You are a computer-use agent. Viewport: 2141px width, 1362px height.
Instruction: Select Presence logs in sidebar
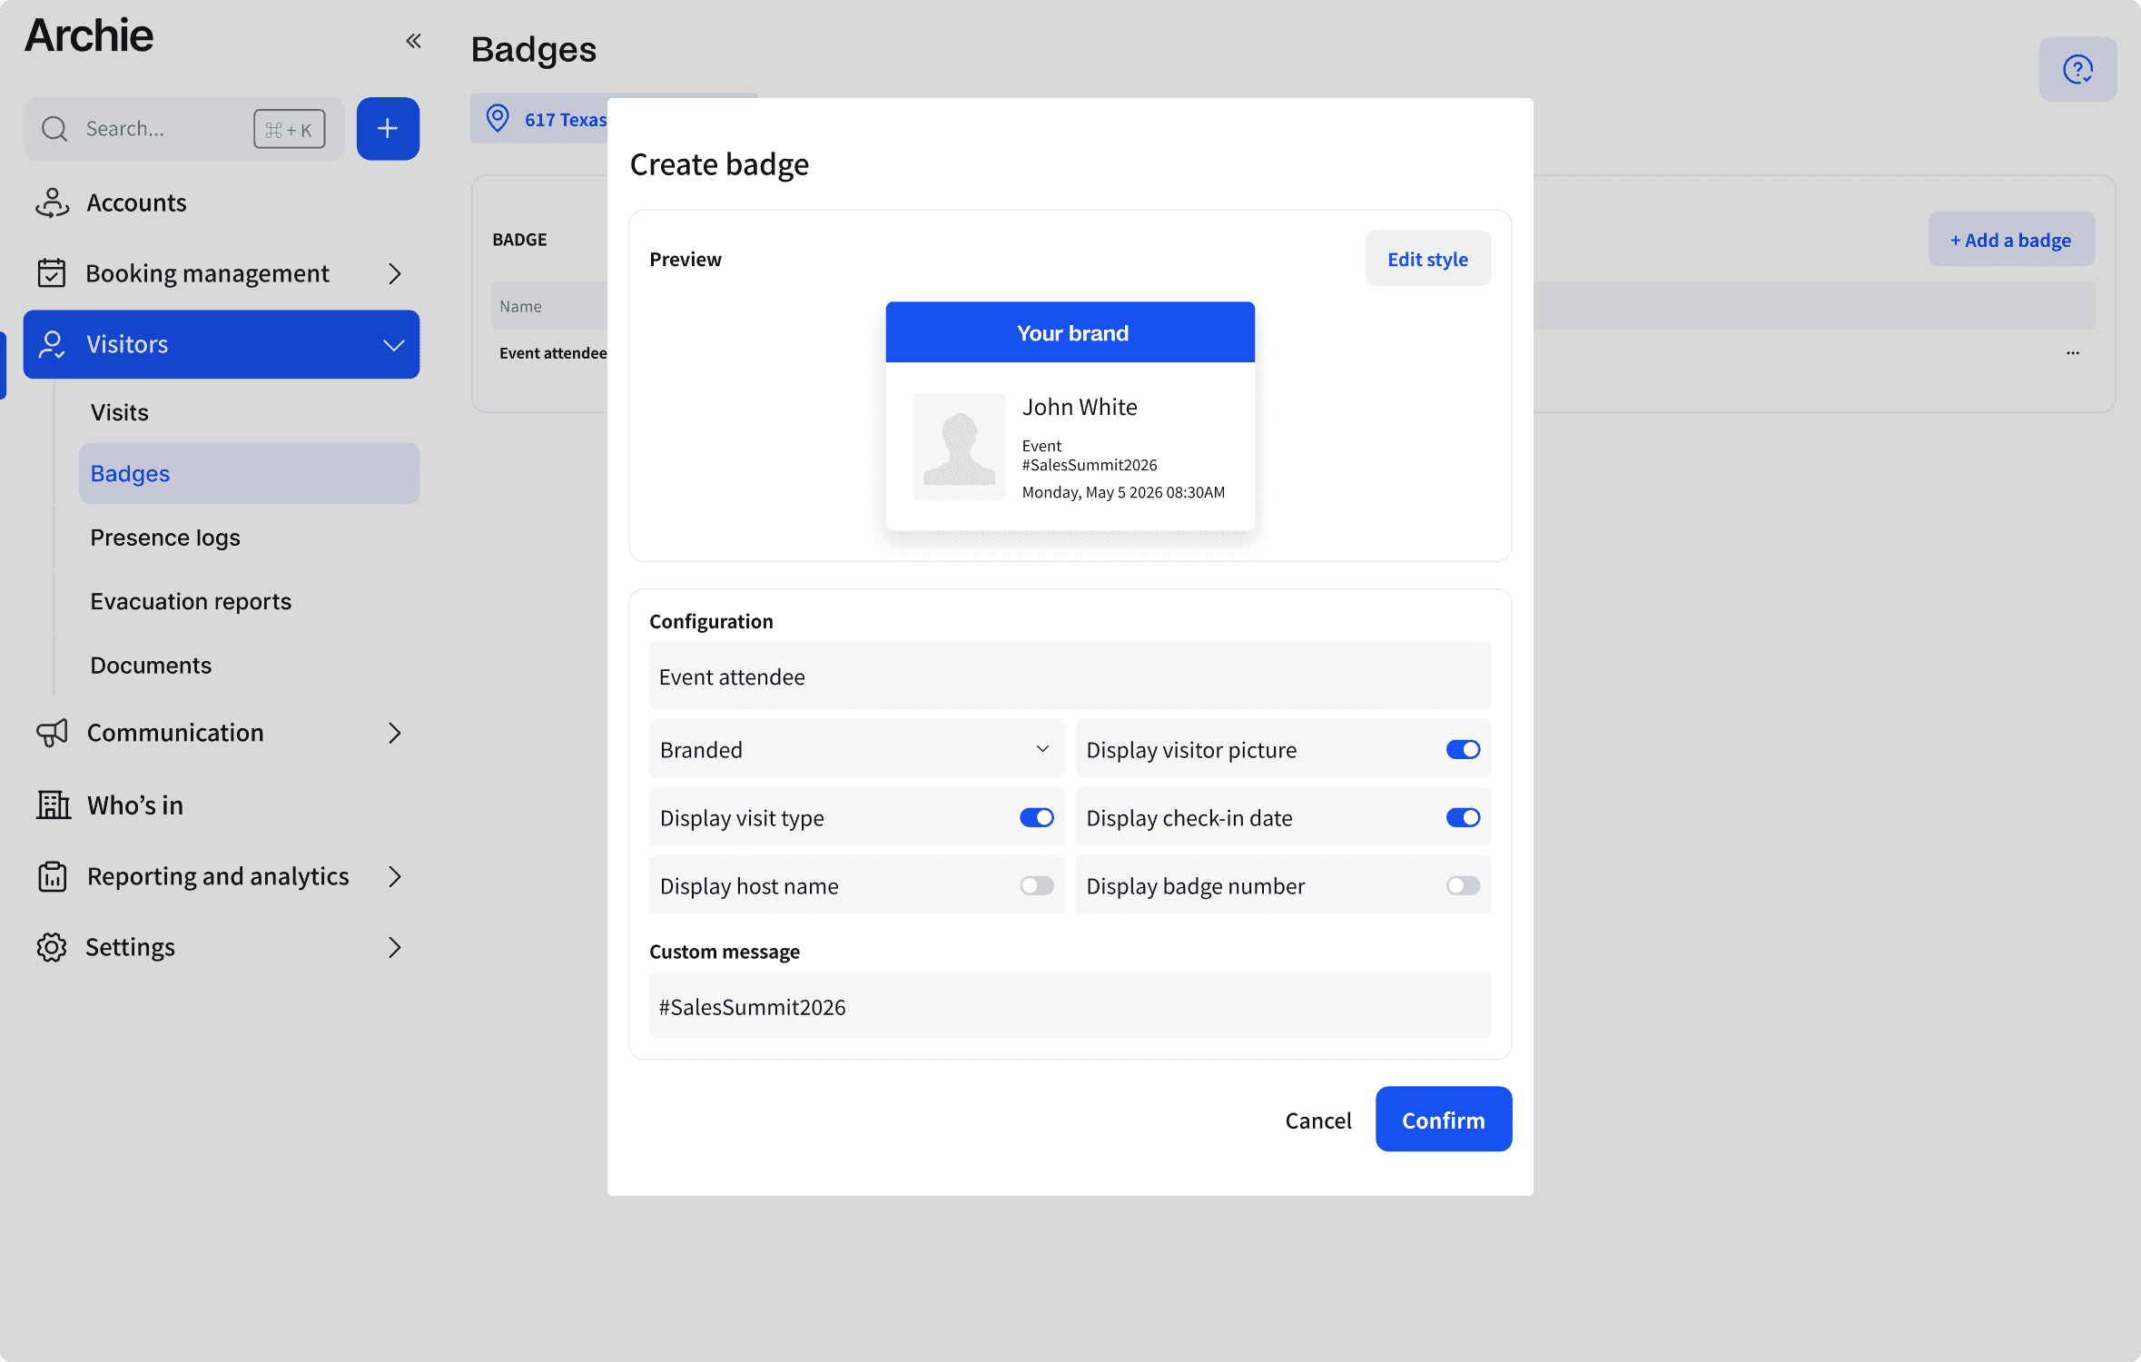click(164, 537)
